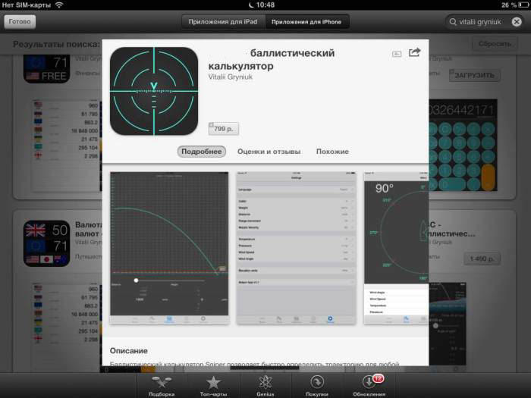This screenshot has height=398, width=531.
Task: Buy the app with 799 р. button
Action: pyautogui.click(x=224, y=129)
